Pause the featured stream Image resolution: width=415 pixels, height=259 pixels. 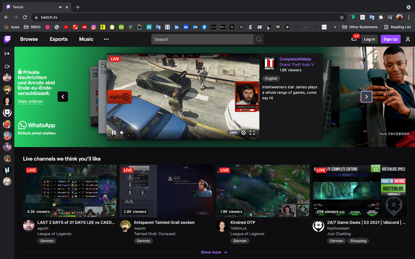pos(113,133)
